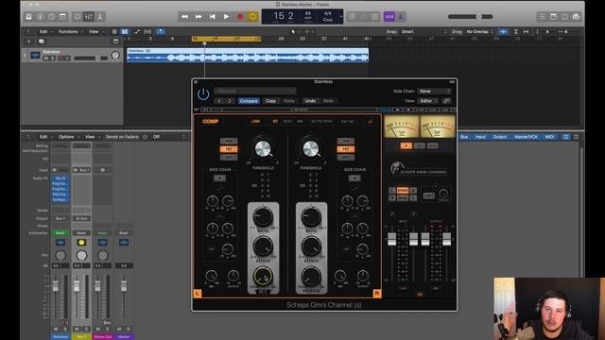This screenshot has width=605, height=340.
Task: Open the plugin preset name dropdown
Action: click(x=255, y=91)
